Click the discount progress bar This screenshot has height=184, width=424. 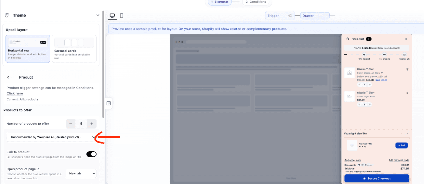pyautogui.click(x=377, y=55)
